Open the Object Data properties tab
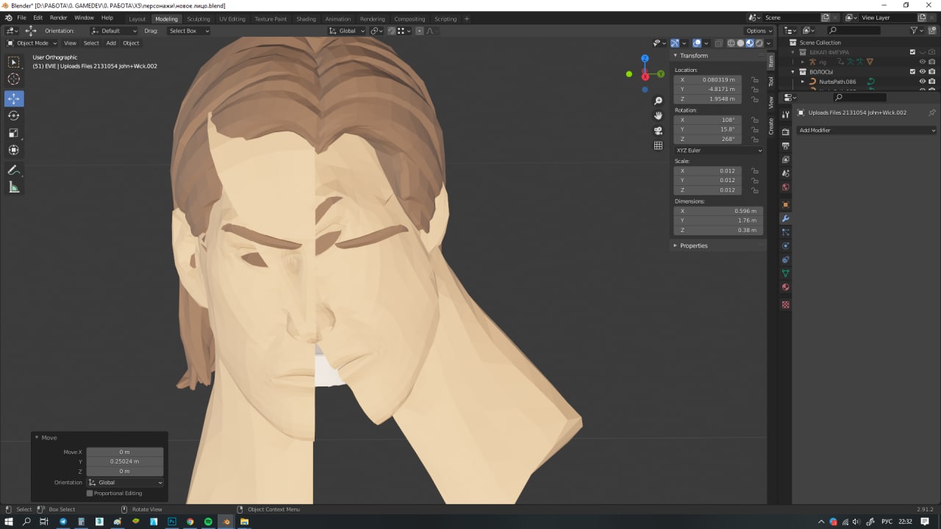This screenshot has width=941, height=529. (x=785, y=273)
